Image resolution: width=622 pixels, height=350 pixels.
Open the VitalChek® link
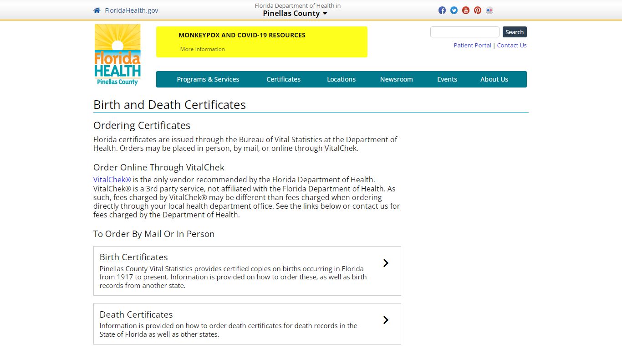pyautogui.click(x=112, y=180)
